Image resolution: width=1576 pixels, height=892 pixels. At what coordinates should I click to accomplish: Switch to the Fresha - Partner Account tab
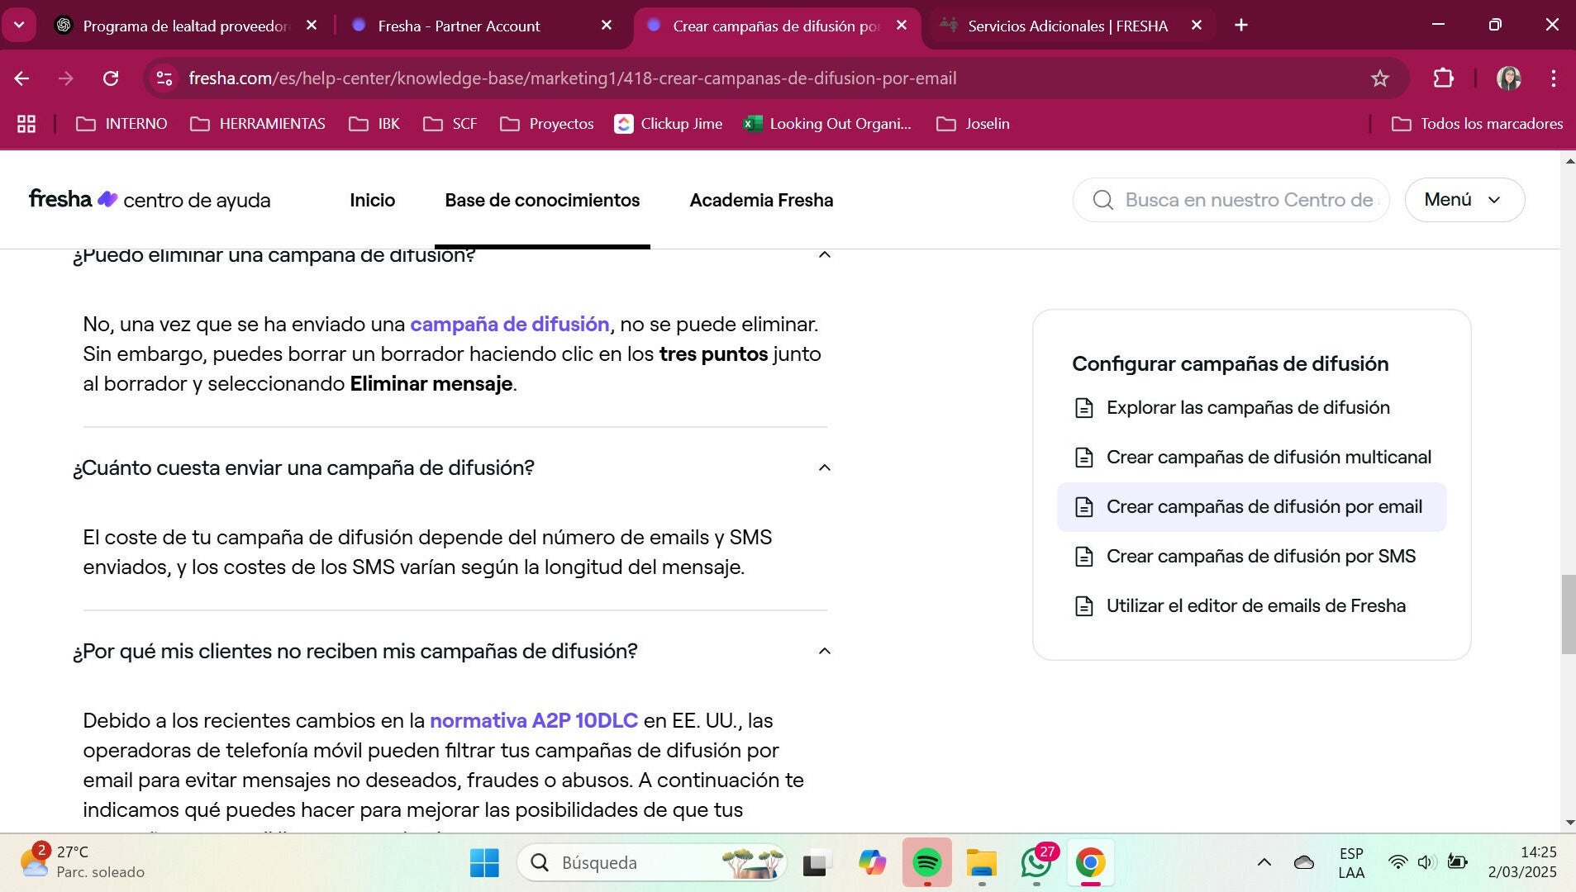pos(459,26)
